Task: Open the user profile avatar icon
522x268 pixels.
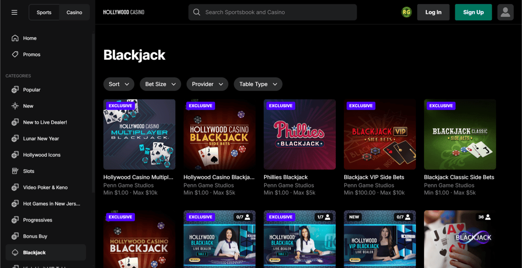Action: (505, 12)
